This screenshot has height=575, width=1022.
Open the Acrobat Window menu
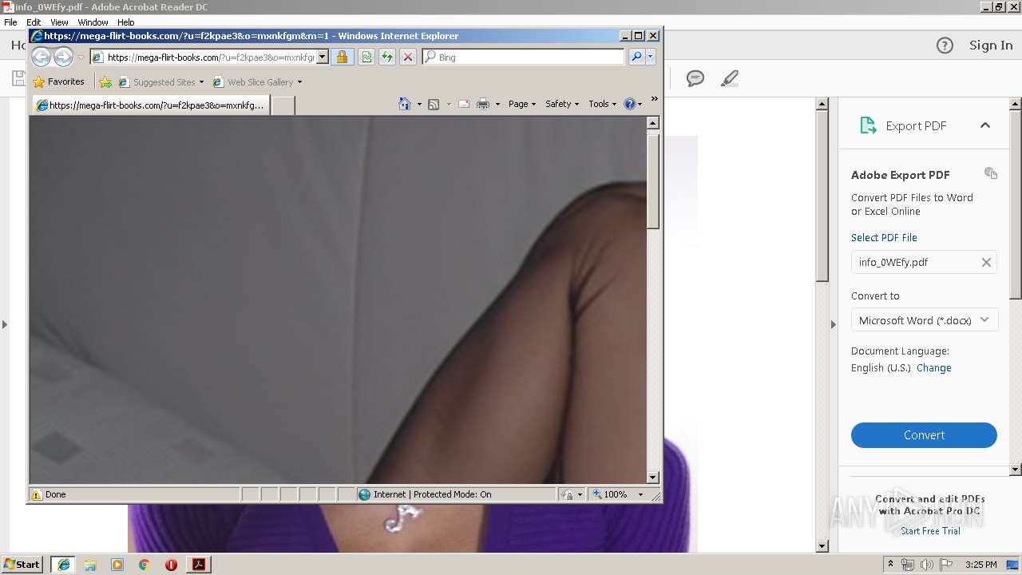coord(93,22)
